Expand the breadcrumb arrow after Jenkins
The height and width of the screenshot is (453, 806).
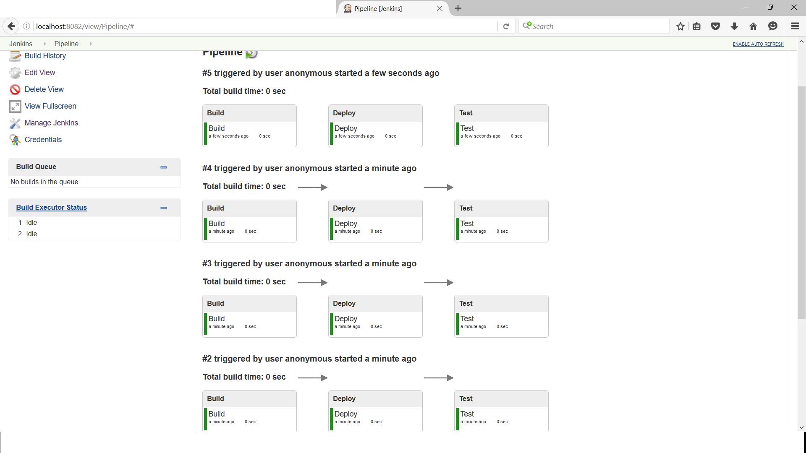pos(44,44)
